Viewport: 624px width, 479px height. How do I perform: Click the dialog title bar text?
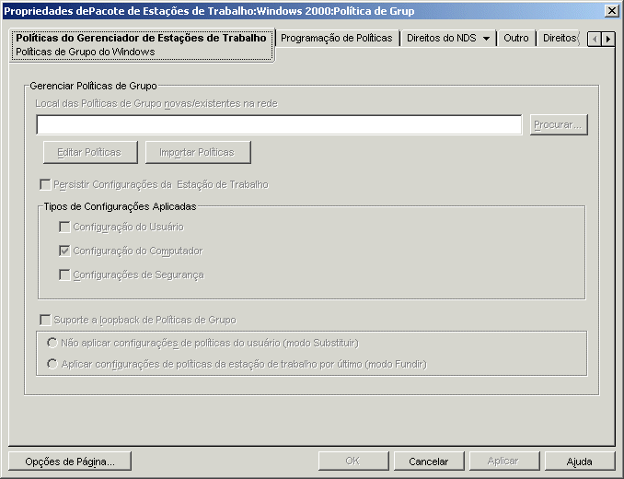coord(209,11)
